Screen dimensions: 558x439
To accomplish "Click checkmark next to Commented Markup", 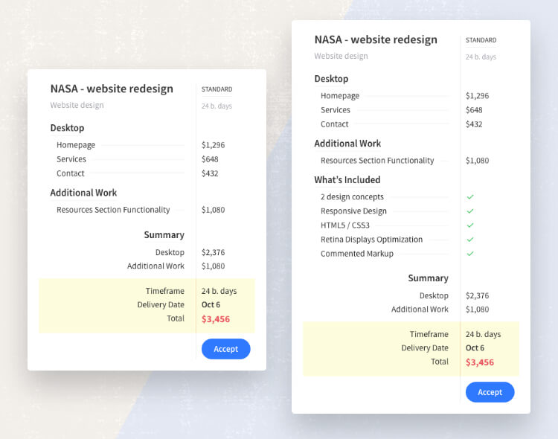I will click(470, 254).
